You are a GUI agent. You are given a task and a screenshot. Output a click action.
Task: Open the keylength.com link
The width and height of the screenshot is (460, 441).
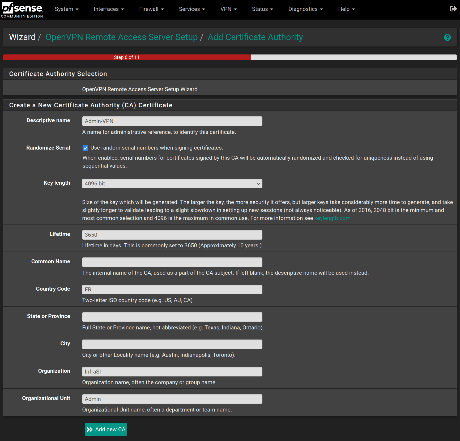point(332,218)
